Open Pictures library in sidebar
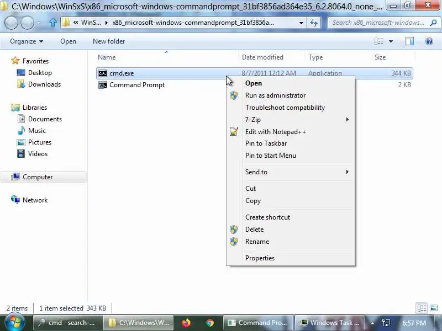This screenshot has height=331, width=442. click(34, 142)
